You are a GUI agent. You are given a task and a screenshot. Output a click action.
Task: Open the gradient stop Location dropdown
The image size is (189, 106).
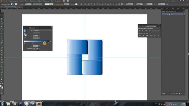tap(39, 49)
